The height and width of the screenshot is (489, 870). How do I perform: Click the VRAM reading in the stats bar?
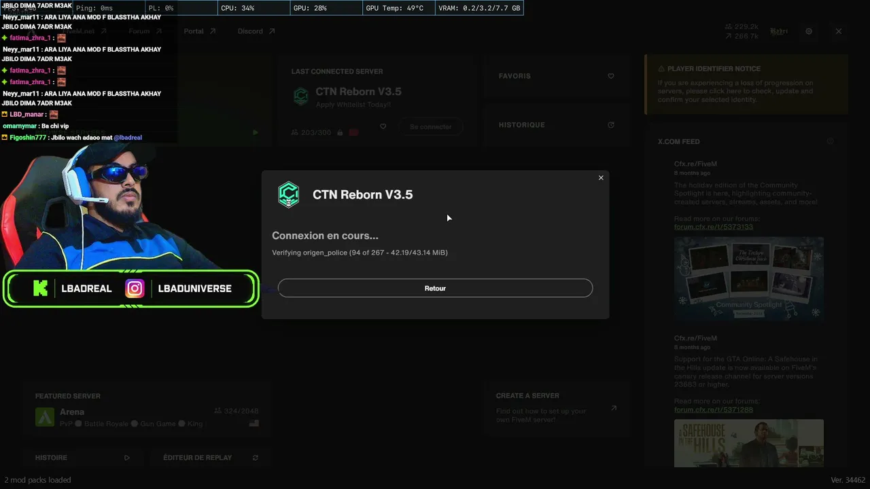(480, 8)
